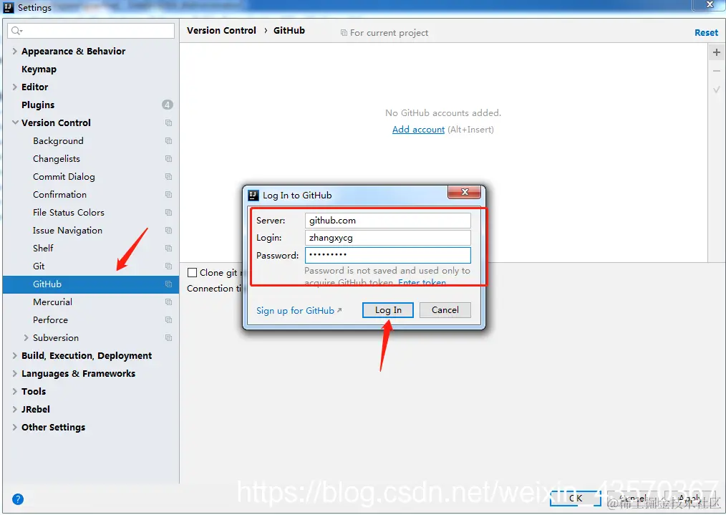Click the search magnifier icon in settings
Viewport: 726px width, 515px height.
point(16,31)
